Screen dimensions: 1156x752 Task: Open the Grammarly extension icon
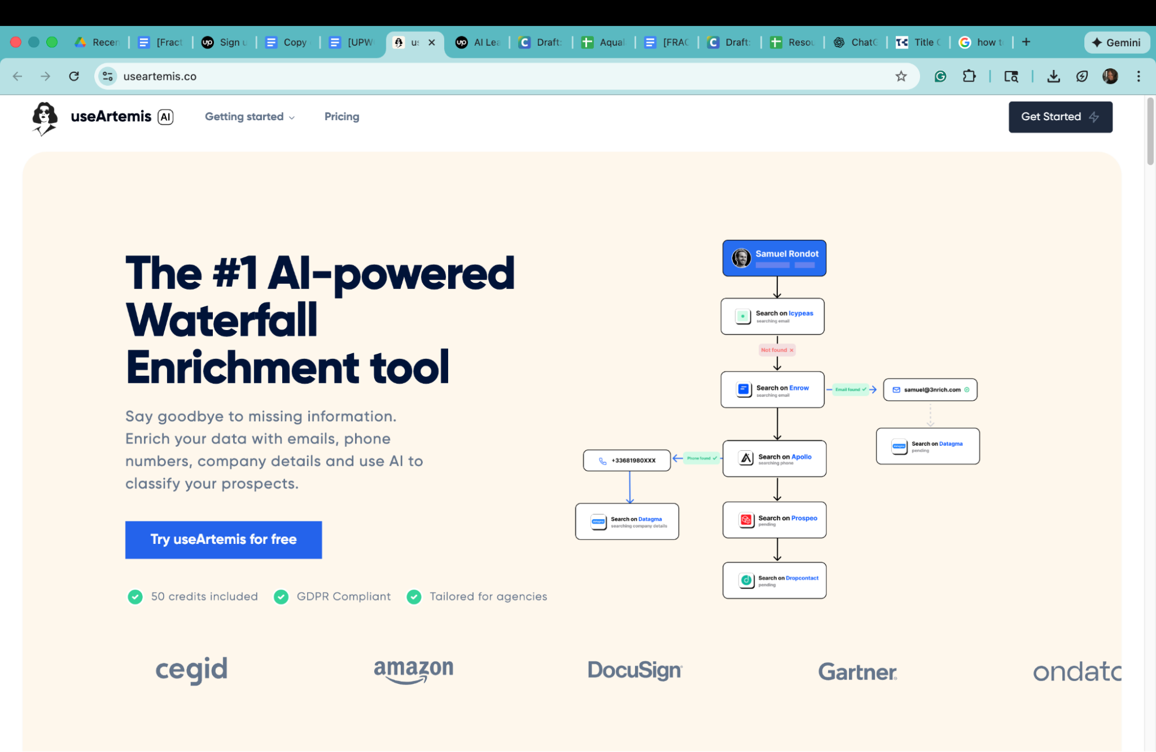(940, 76)
